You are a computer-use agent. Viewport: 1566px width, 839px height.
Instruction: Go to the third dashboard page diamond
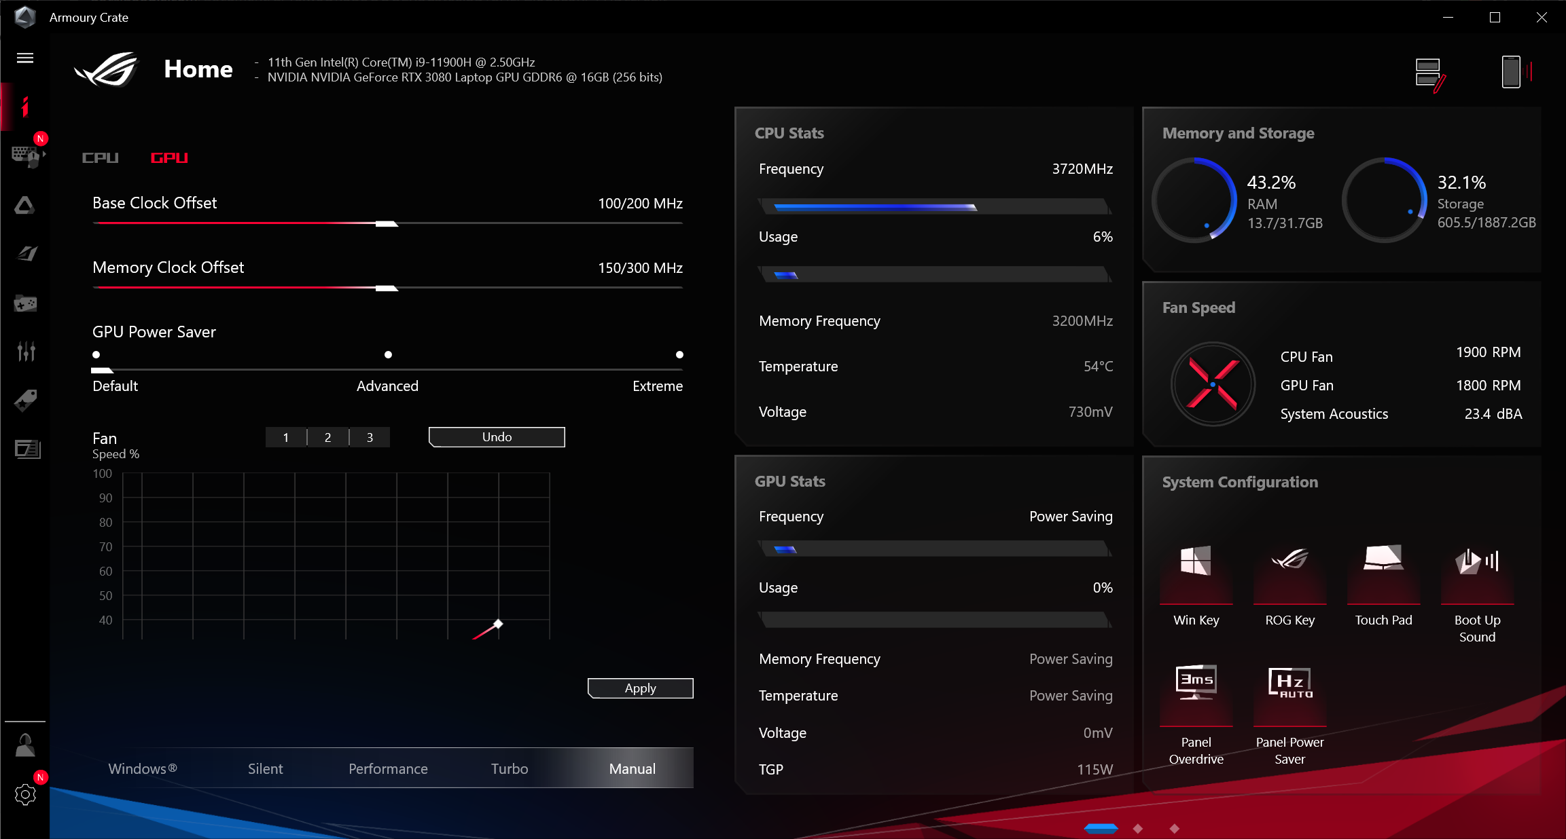1175,828
